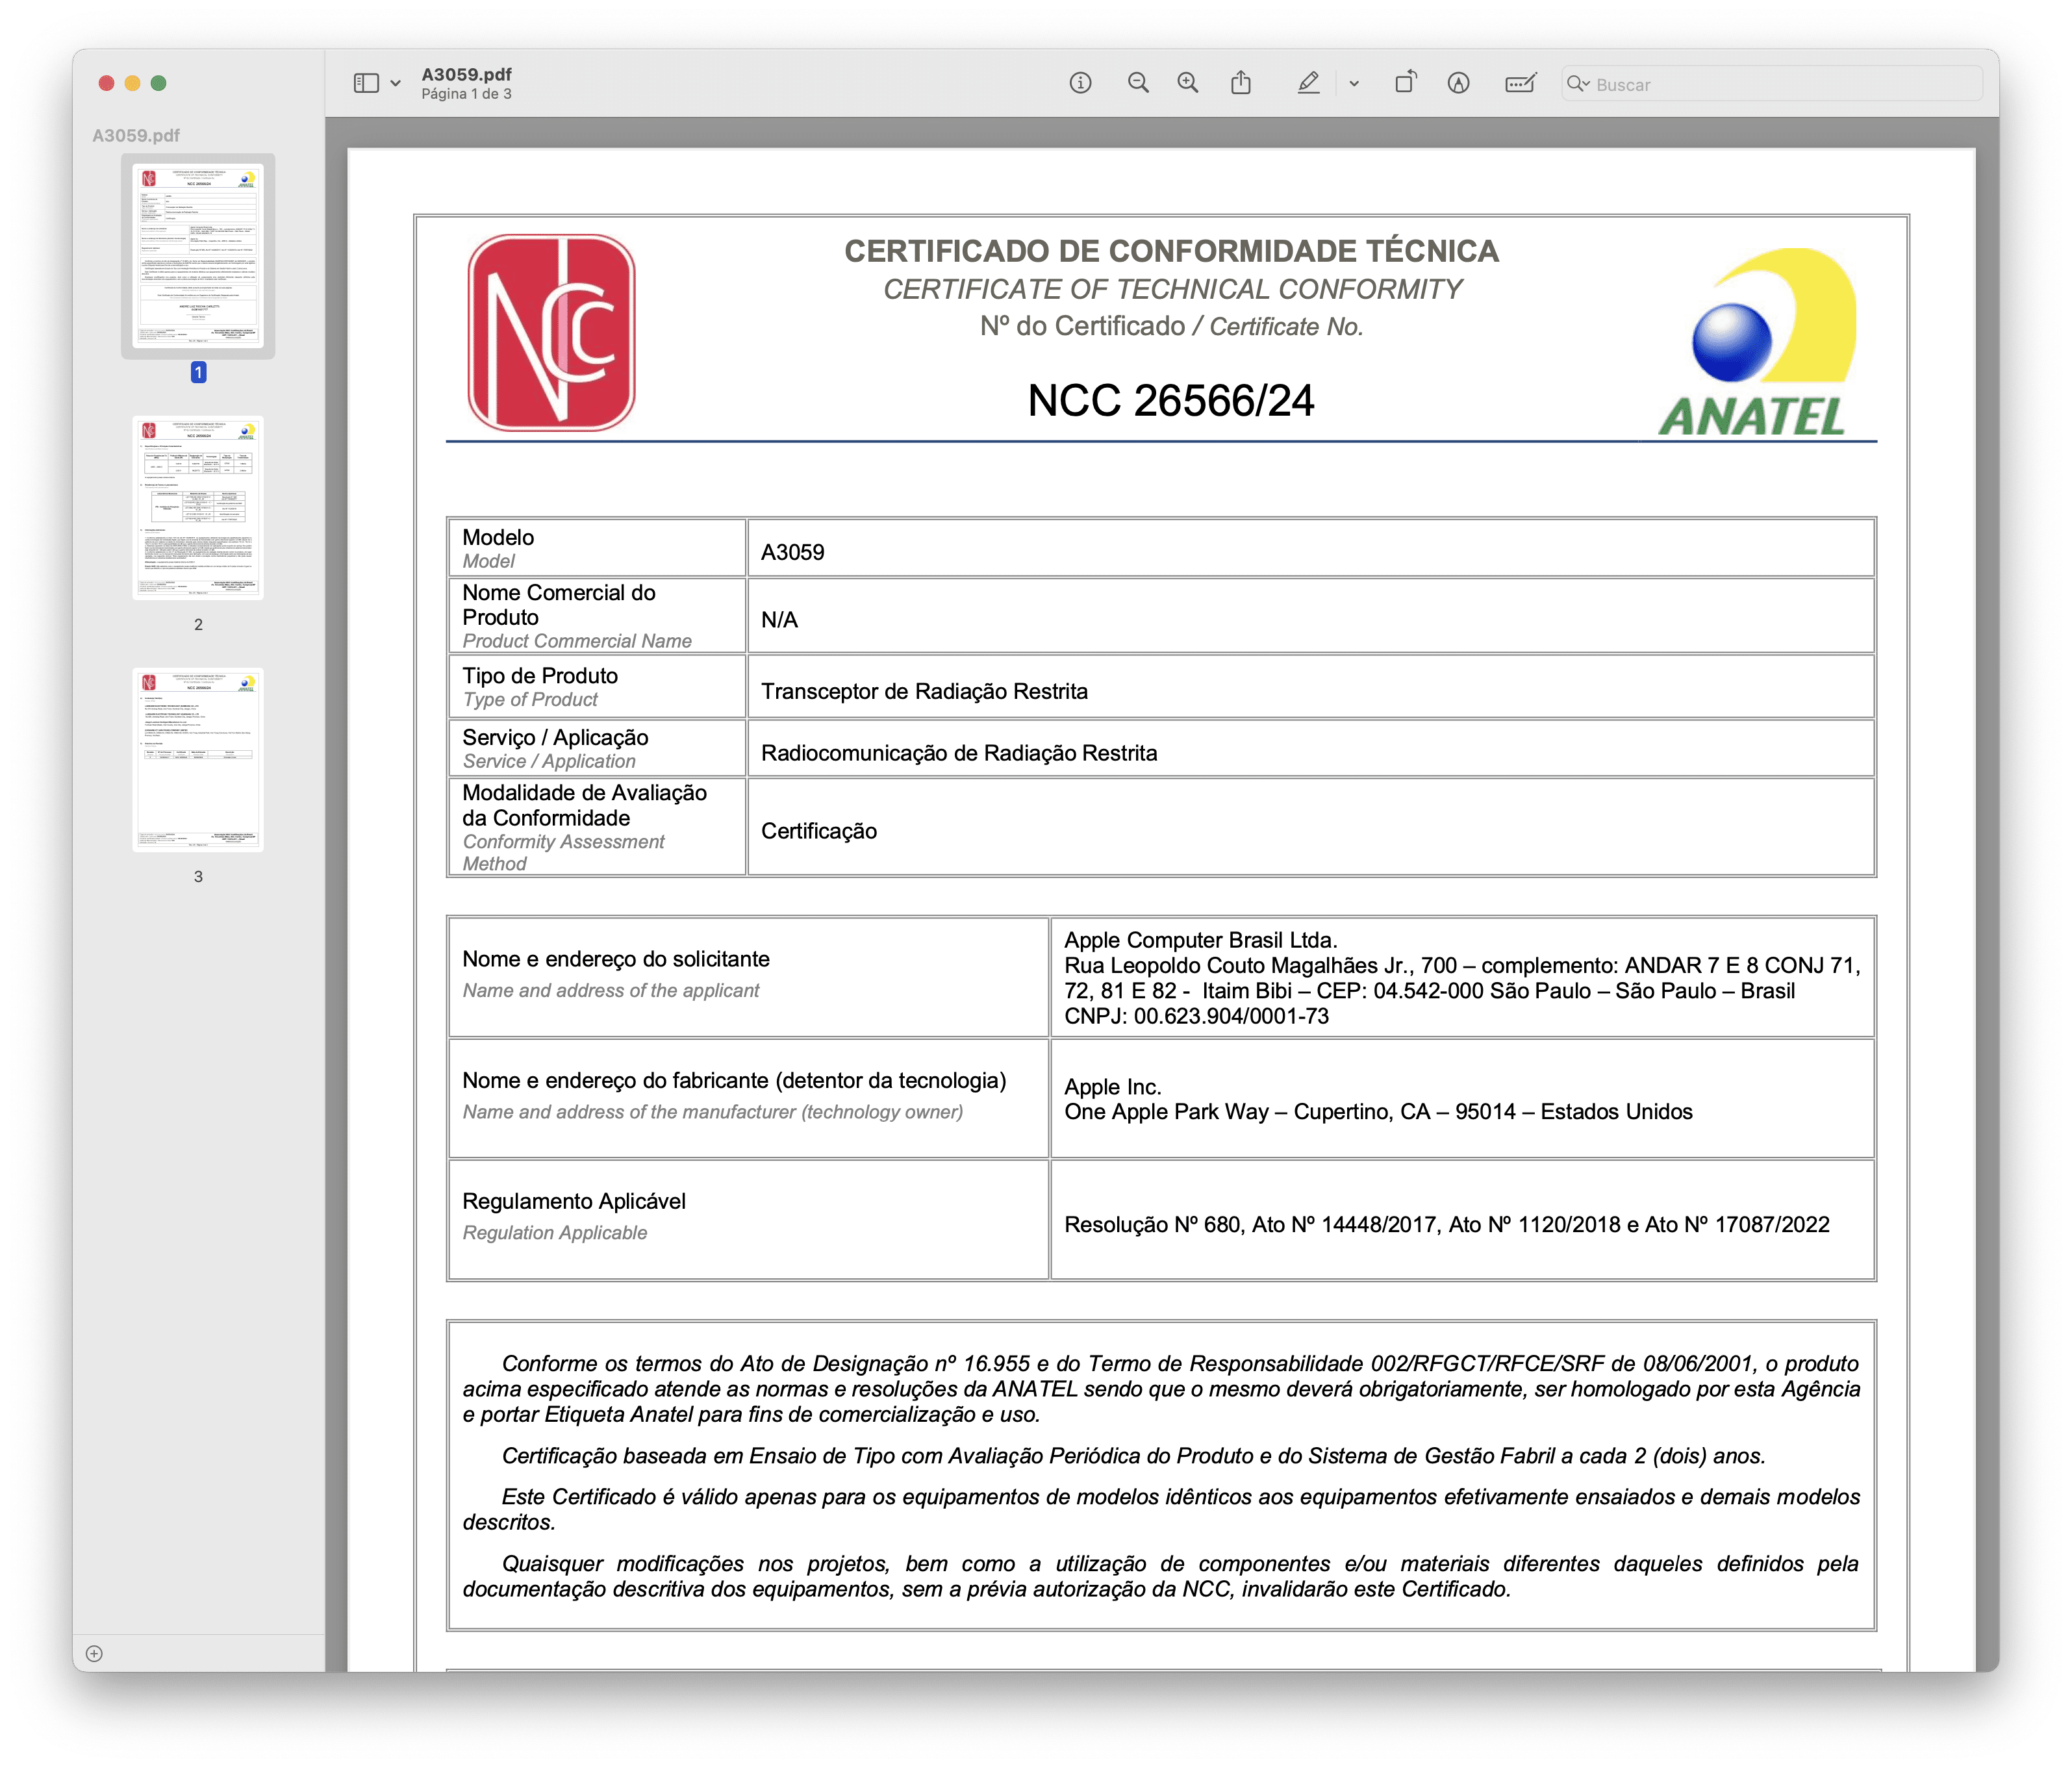
Task: Click the A3059.pdf window title
Action: [467, 74]
